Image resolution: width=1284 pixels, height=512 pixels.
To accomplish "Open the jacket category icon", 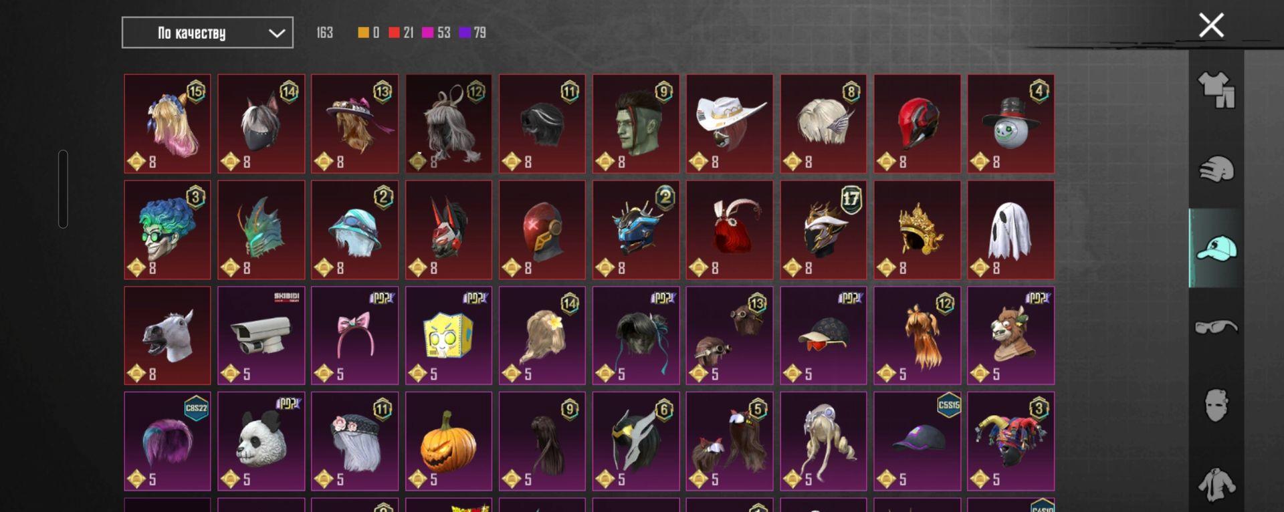I will tap(1216, 485).
